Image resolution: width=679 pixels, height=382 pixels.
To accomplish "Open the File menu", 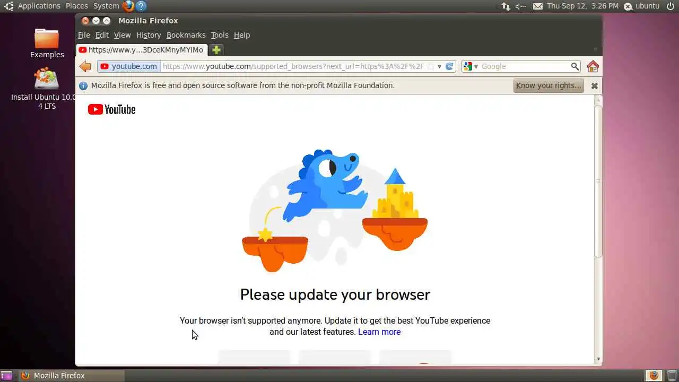I will [84, 35].
